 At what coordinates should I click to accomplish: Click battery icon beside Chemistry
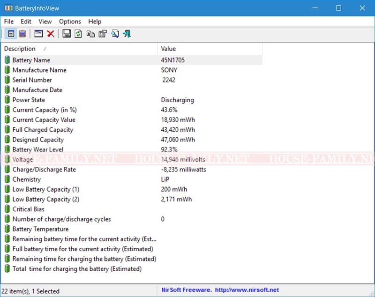click(7, 179)
